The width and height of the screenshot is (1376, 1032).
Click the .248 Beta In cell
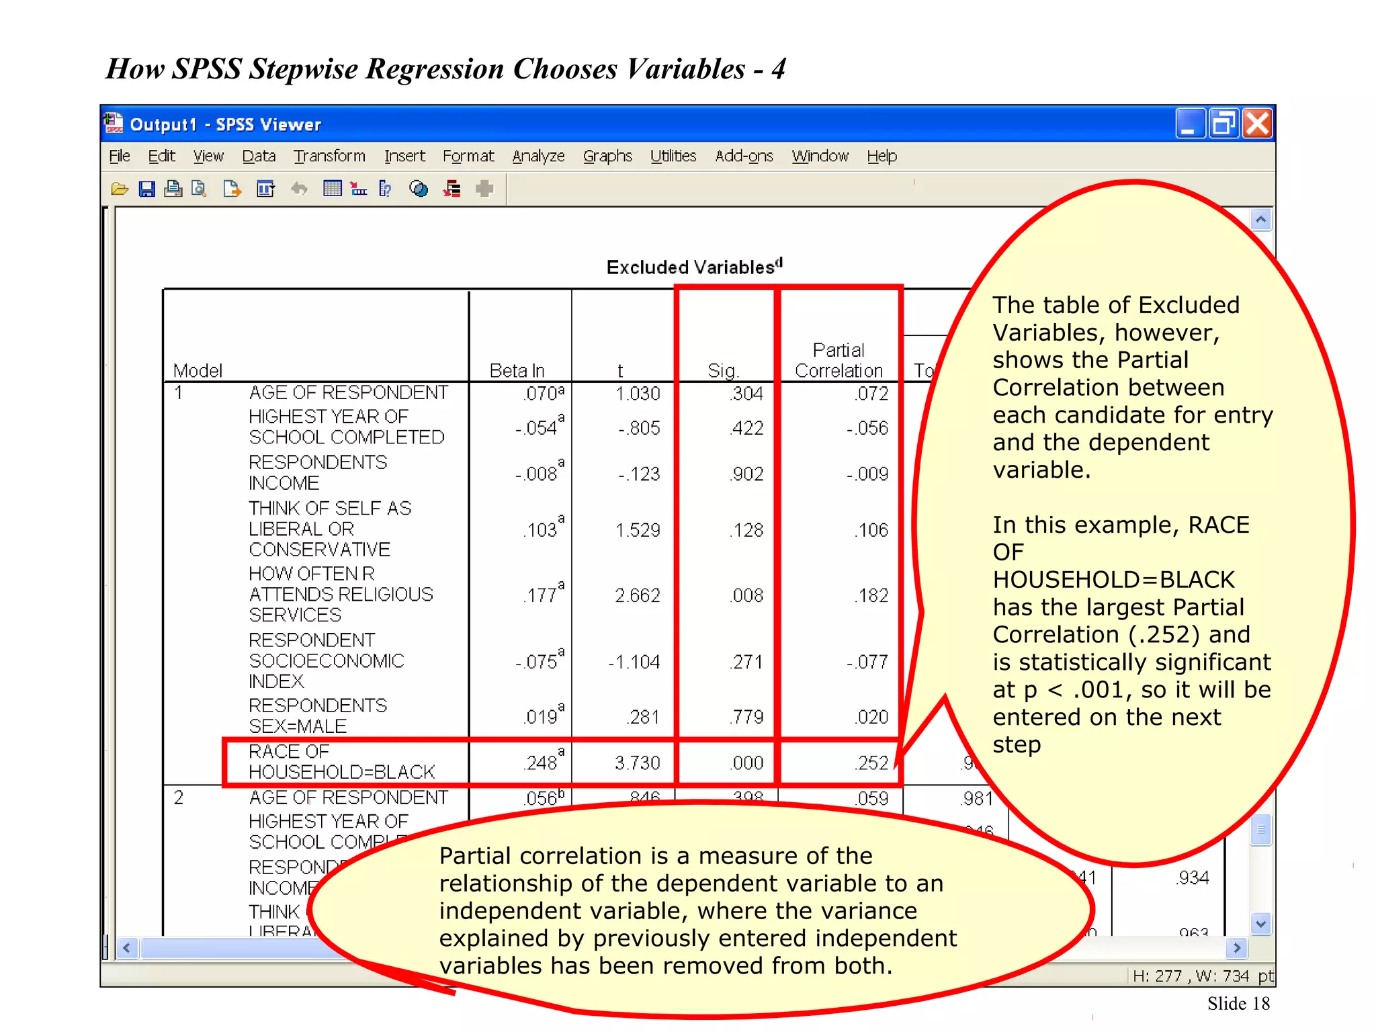pyautogui.click(x=544, y=761)
